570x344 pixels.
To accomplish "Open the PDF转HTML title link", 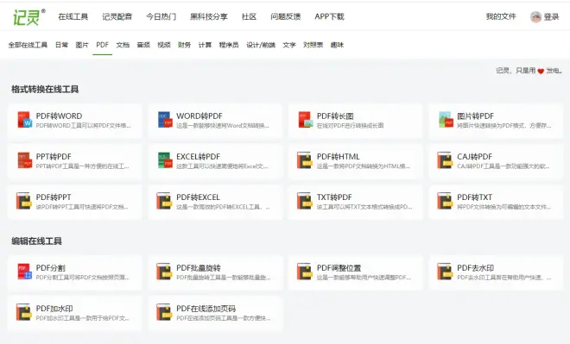I will [338, 157].
